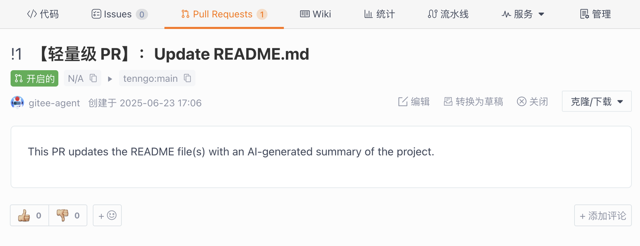Viewport: 640px width, 246px height.
Task: Convert pull request to draft
Action: point(473,102)
